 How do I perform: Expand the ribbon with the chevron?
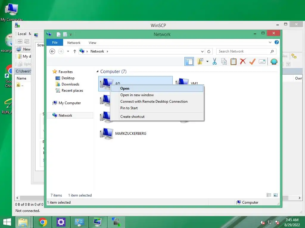click(x=270, y=42)
